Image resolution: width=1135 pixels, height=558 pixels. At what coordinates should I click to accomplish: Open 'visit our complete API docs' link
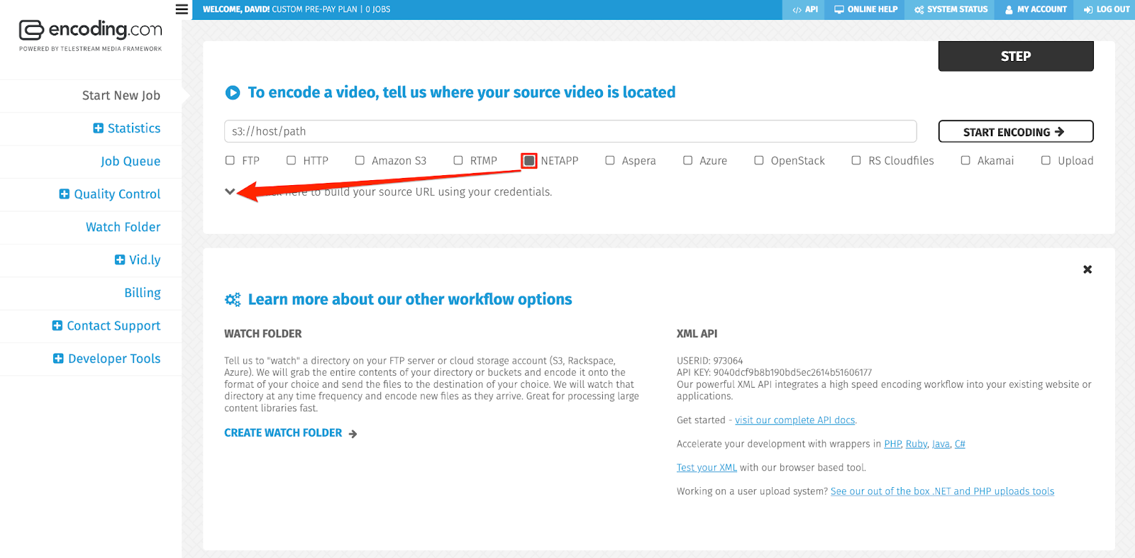(795, 420)
